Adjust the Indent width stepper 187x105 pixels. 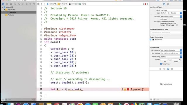click(181, 60)
